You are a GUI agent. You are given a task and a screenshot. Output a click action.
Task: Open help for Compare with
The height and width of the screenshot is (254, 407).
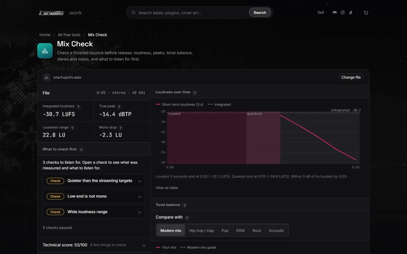tap(187, 218)
